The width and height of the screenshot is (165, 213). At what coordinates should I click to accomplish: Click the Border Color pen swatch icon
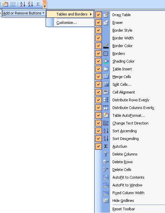coord(106,46)
